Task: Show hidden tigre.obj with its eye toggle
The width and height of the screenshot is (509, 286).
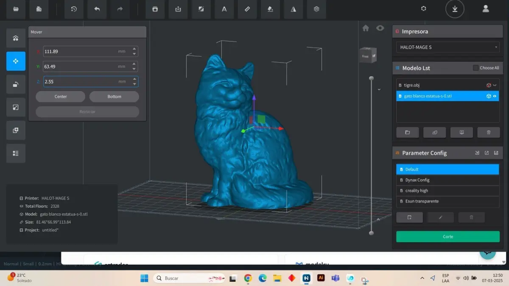Action: point(495,85)
